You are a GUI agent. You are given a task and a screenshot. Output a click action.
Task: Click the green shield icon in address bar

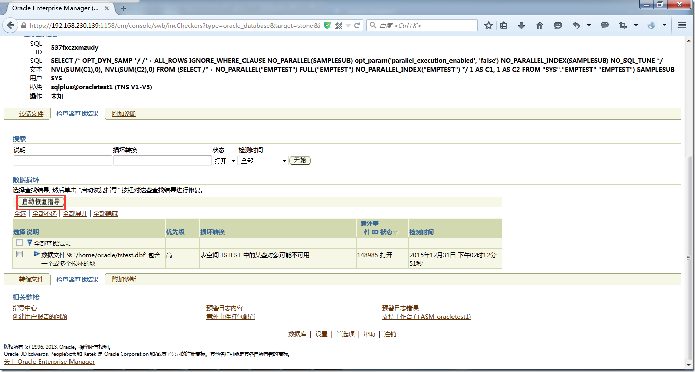click(x=327, y=25)
